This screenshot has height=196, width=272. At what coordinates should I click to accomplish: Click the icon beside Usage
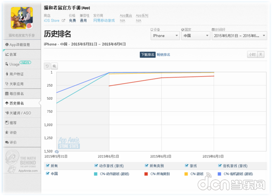(x=7, y=64)
